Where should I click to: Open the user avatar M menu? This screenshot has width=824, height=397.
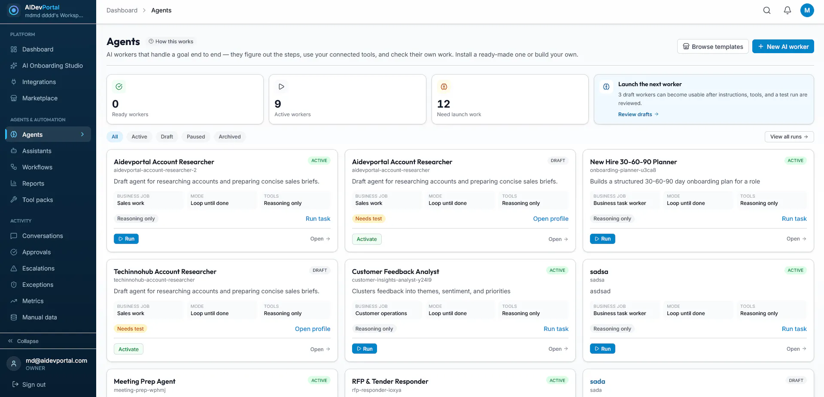click(x=807, y=10)
